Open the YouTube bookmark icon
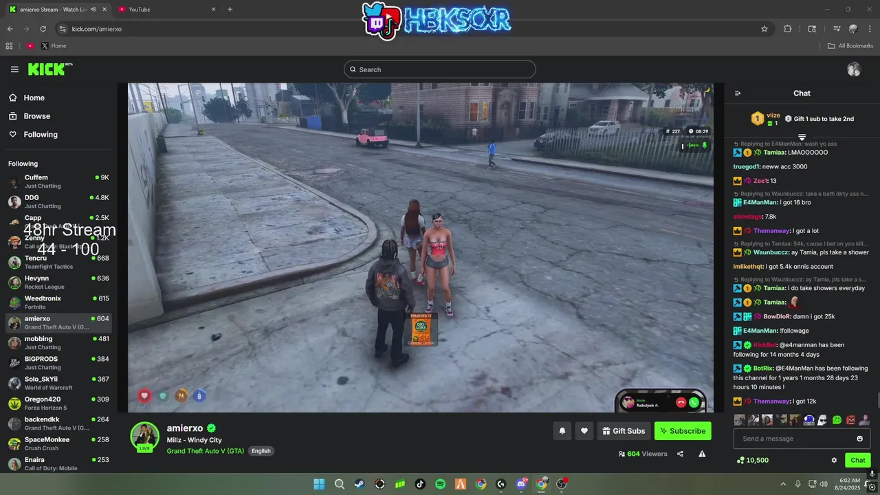This screenshot has width=880, height=495. [x=30, y=46]
